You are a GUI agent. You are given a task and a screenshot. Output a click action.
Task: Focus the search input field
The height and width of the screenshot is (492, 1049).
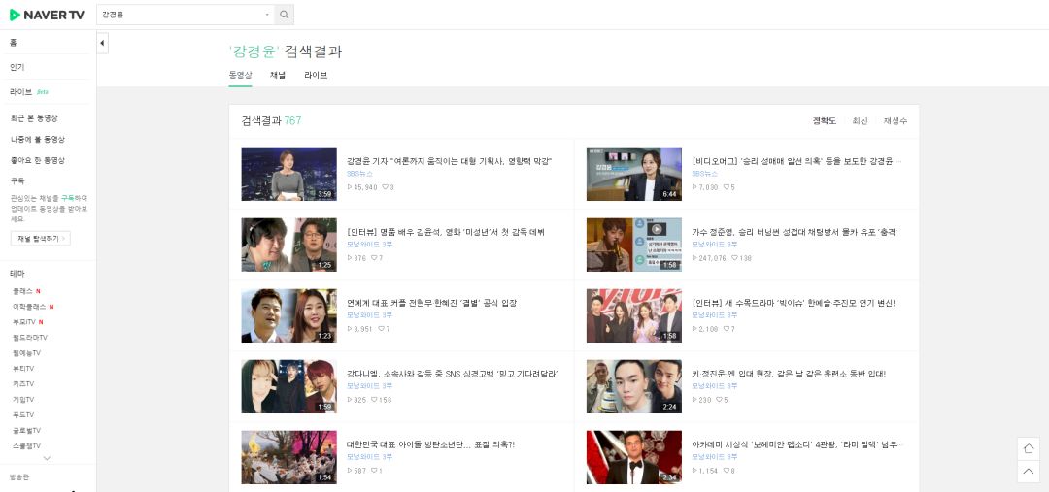[x=181, y=15]
